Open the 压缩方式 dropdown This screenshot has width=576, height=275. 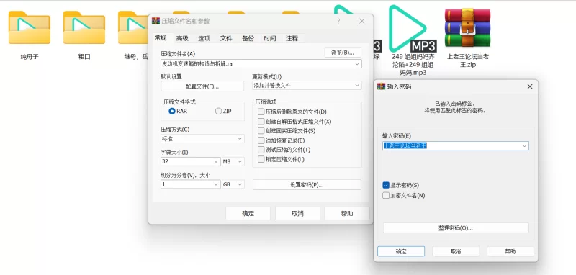(240, 139)
